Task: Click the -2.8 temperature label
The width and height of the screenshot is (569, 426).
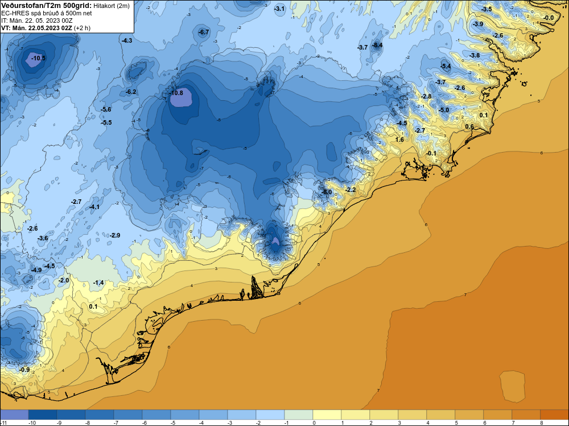Action: (x=426, y=96)
